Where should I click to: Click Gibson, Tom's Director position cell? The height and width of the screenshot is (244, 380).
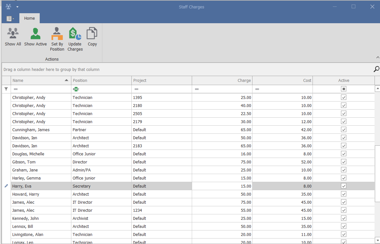(101, 162)
